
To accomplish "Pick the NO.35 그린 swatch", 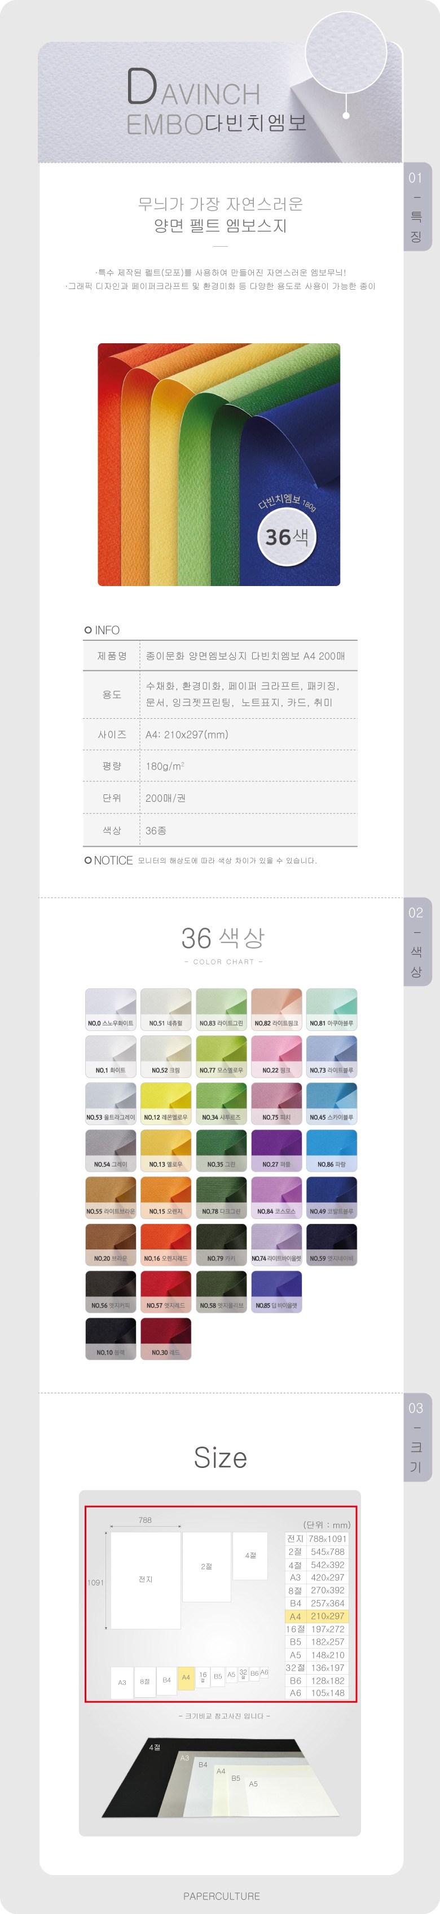I will (x=221, y=1150).
